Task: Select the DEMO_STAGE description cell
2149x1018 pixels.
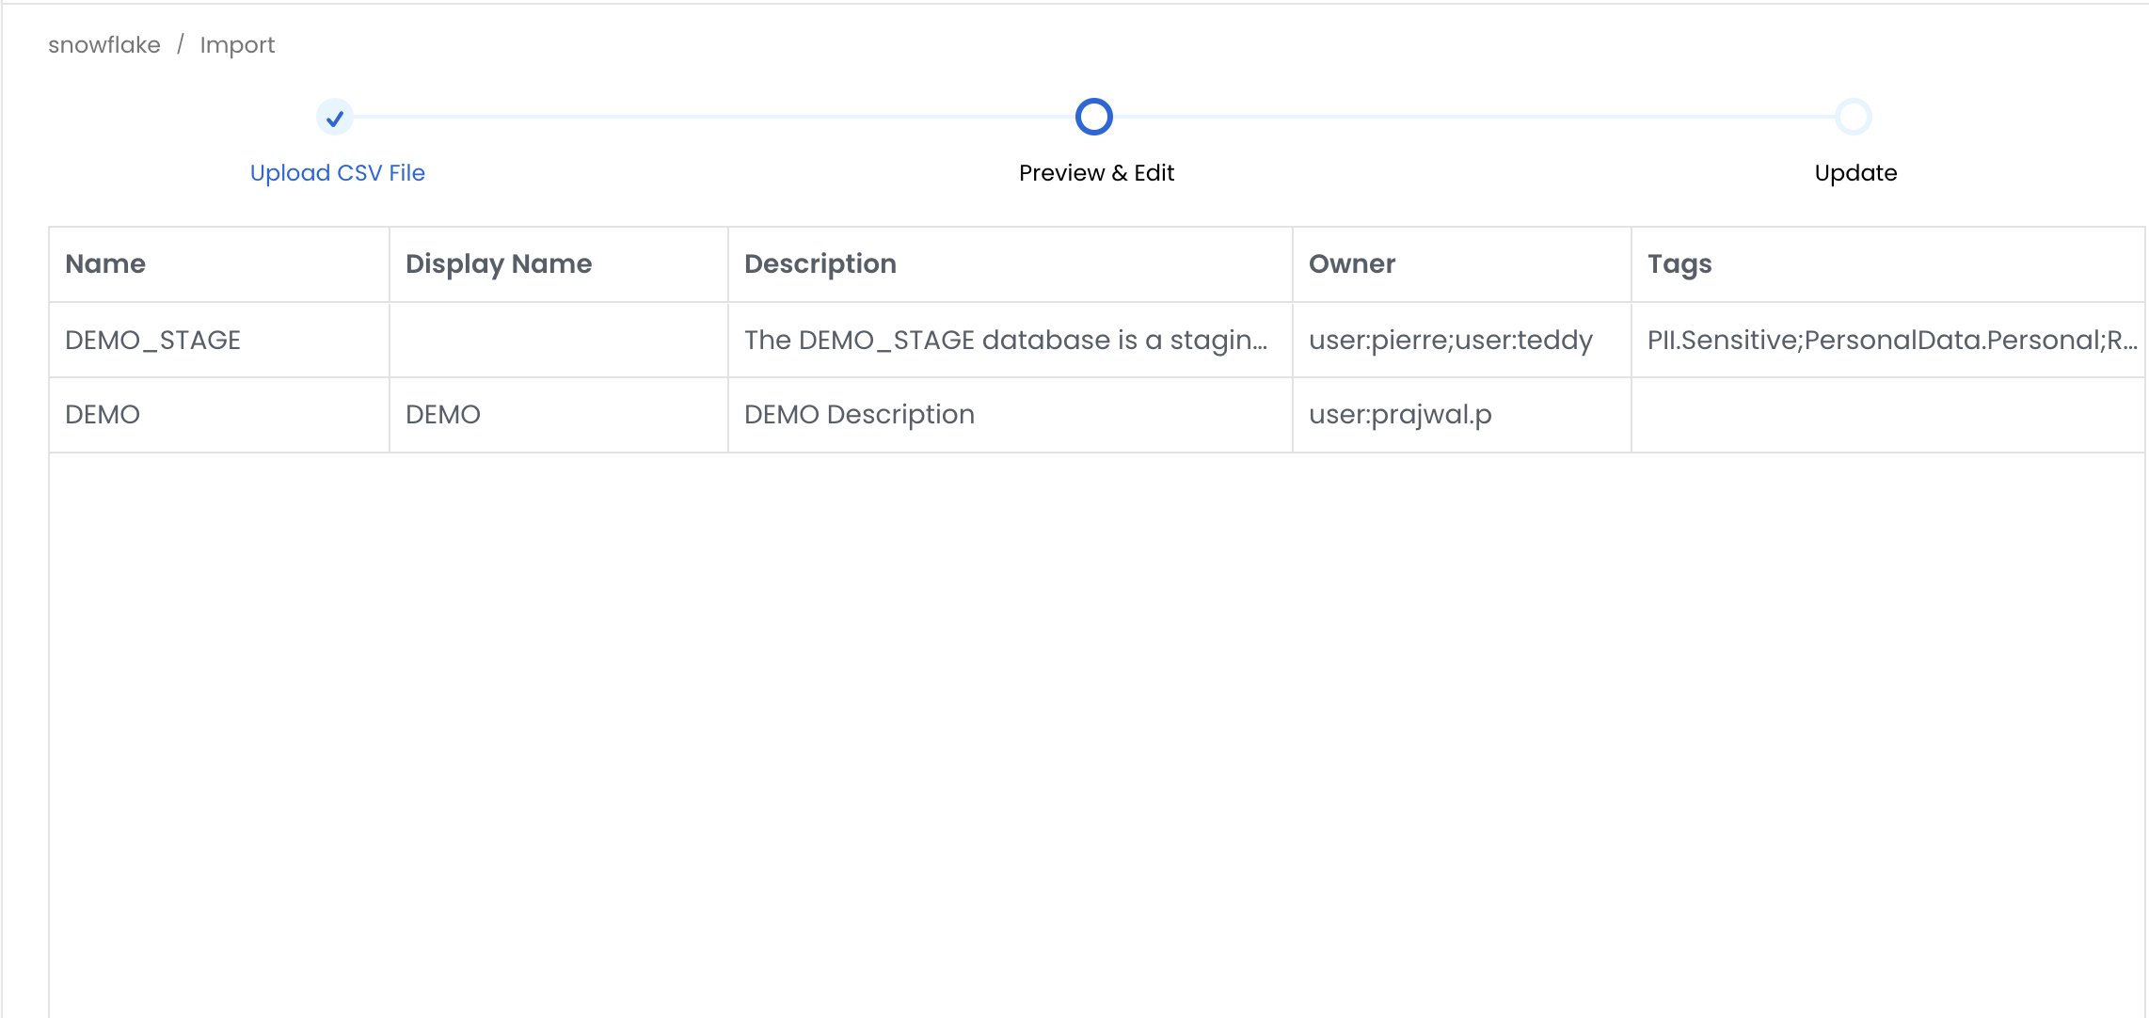Action: click(1011, 340)
